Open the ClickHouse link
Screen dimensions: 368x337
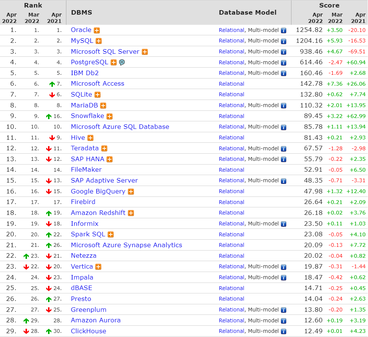89,331
